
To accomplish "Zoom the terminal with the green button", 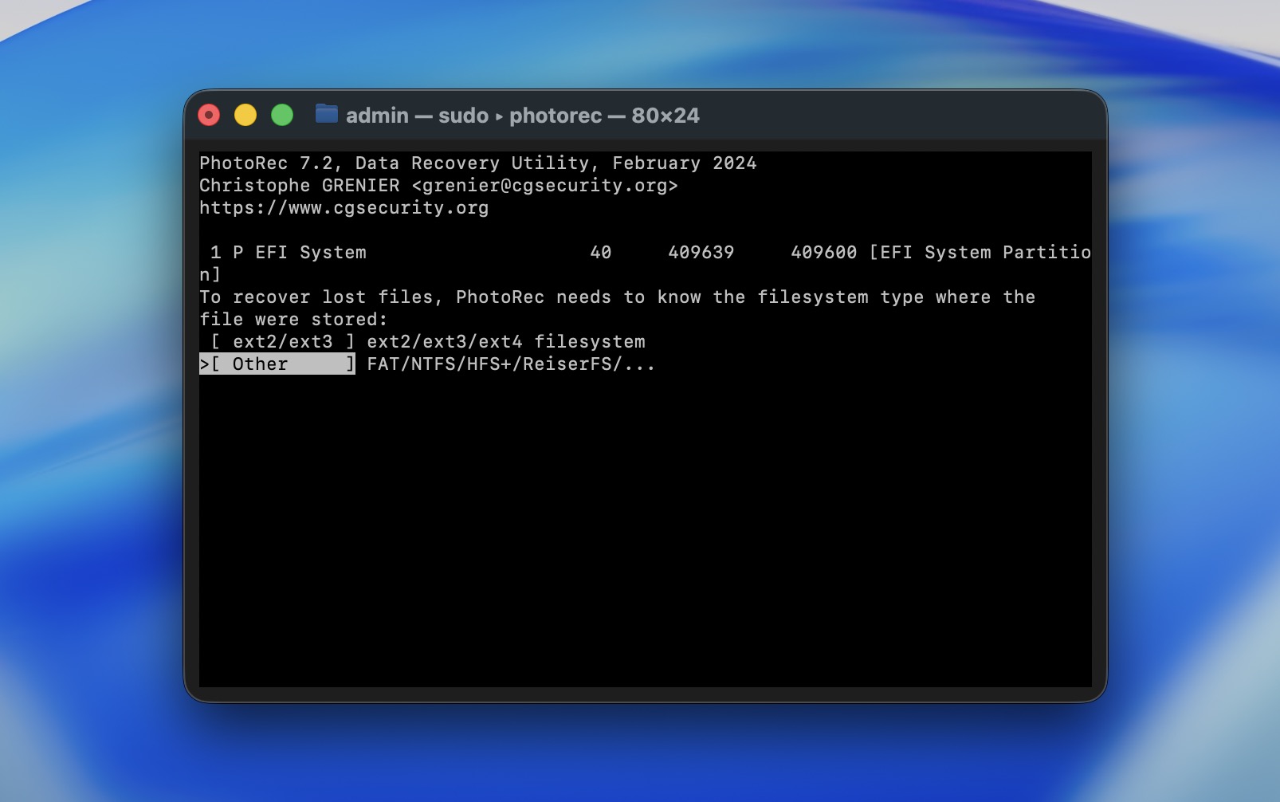I will pos(282,116).
